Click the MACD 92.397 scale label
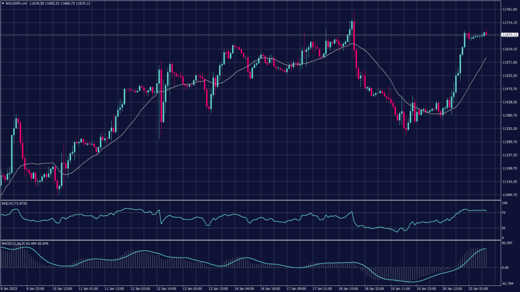The height and width of the screenshot is (292, 520). (x=507, y=244)
